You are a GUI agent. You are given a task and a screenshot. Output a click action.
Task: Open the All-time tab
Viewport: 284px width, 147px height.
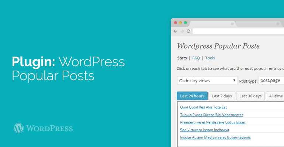275,96
